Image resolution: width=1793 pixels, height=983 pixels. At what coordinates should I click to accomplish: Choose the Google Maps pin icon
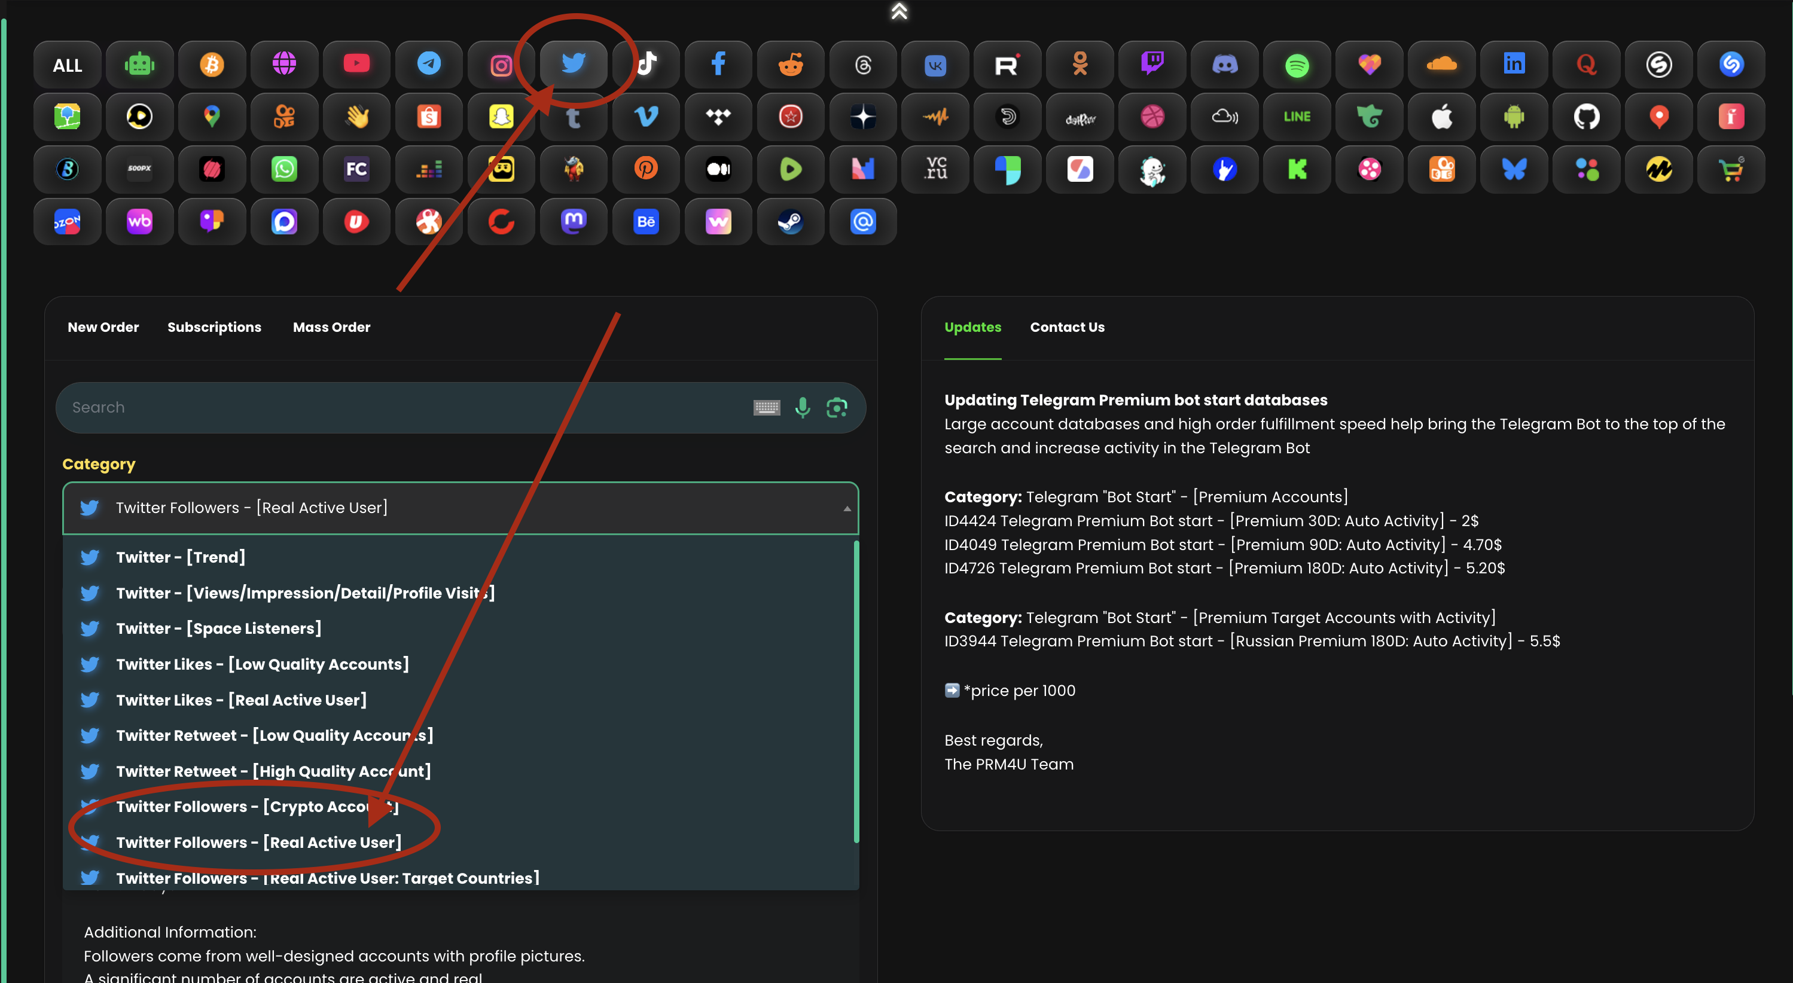(212, 117)
